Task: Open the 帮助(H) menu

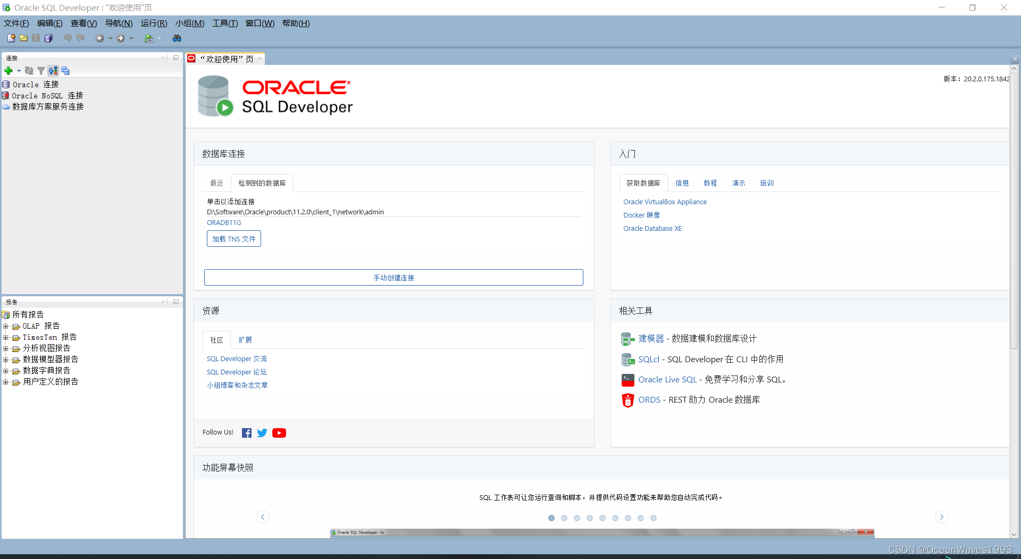Action: pyautogui.click(x=296, y=23)
